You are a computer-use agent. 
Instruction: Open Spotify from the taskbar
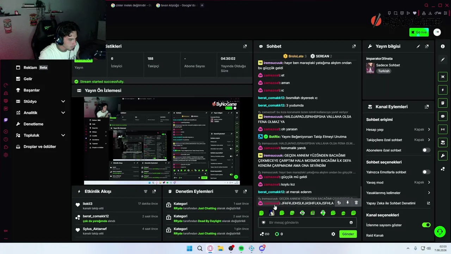241,248
